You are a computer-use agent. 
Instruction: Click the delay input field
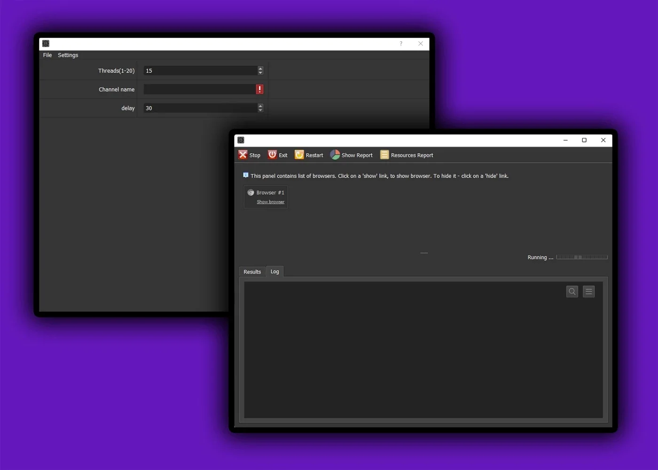(x=201, y=108)
